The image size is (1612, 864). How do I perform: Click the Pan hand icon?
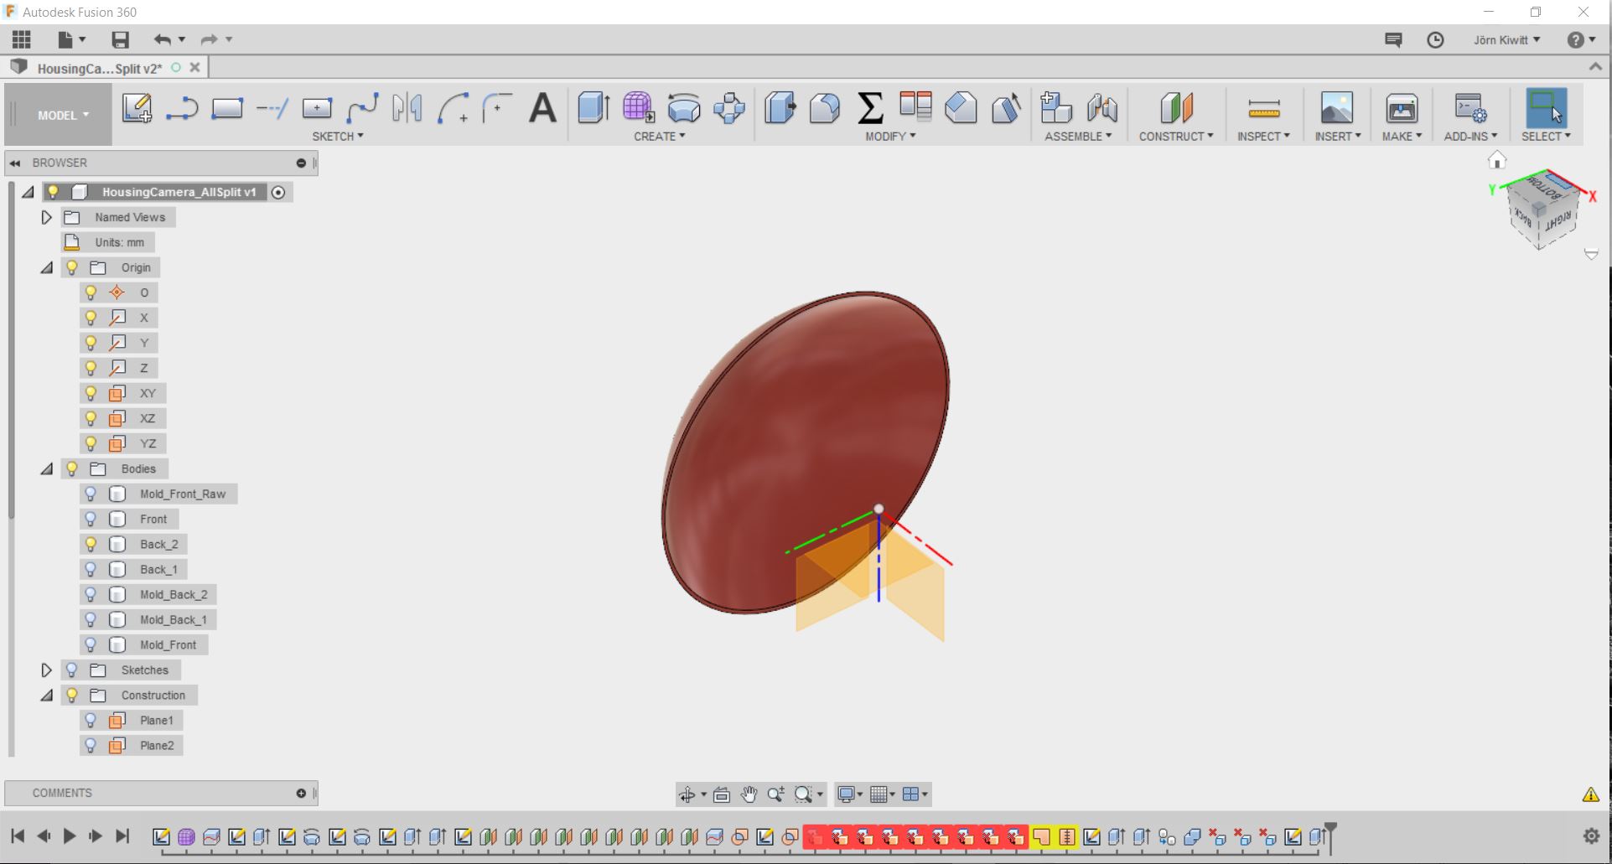[x=749, y=794]
